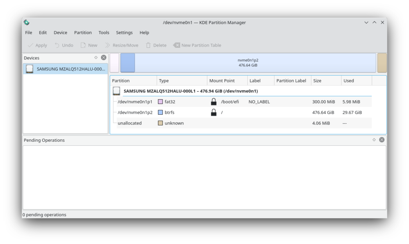Open the Partition menu
The image size is (409, 244).
(x=83, y=33)
